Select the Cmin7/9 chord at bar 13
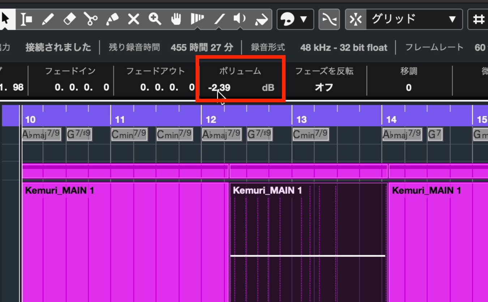This screenshot has height=302, width=488. coord(311,134)
